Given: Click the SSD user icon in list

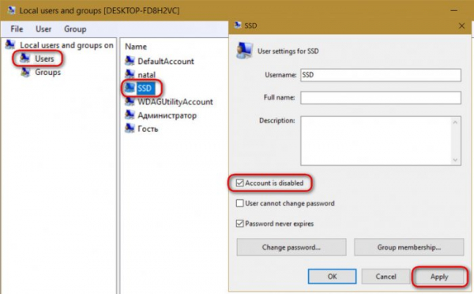Looking at the screenshot, I should click(130, 88).
